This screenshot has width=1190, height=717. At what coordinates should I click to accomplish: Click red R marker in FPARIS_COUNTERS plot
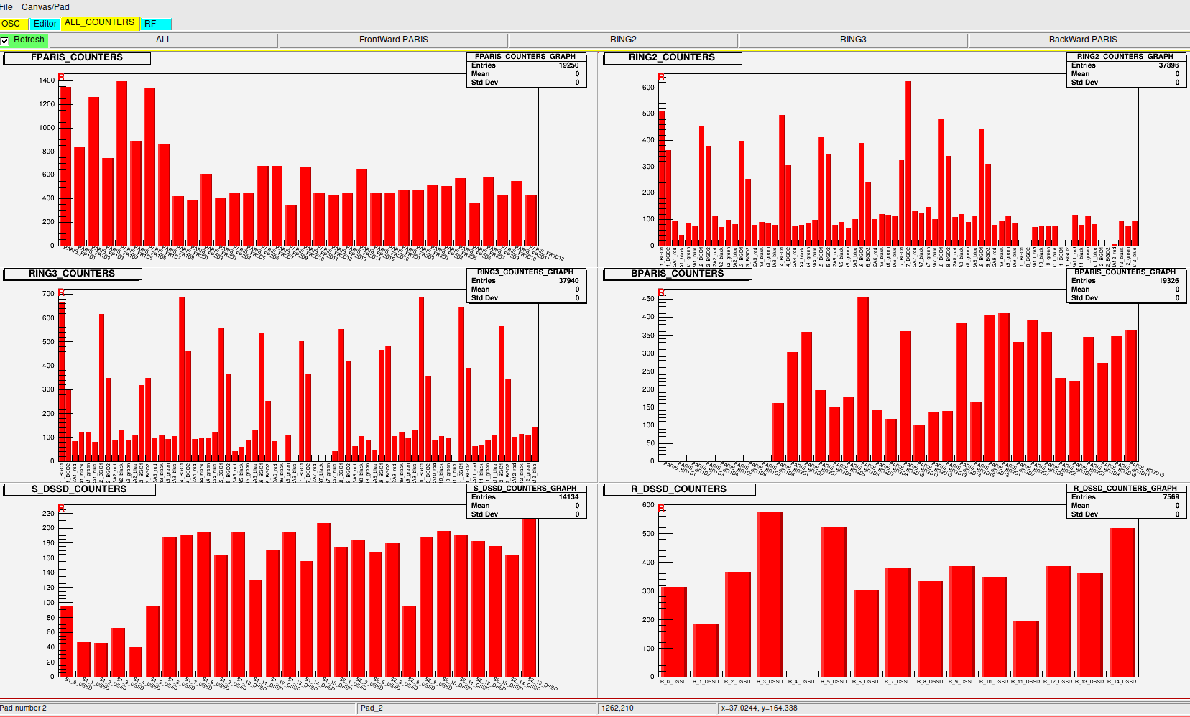tap(62, 78)
